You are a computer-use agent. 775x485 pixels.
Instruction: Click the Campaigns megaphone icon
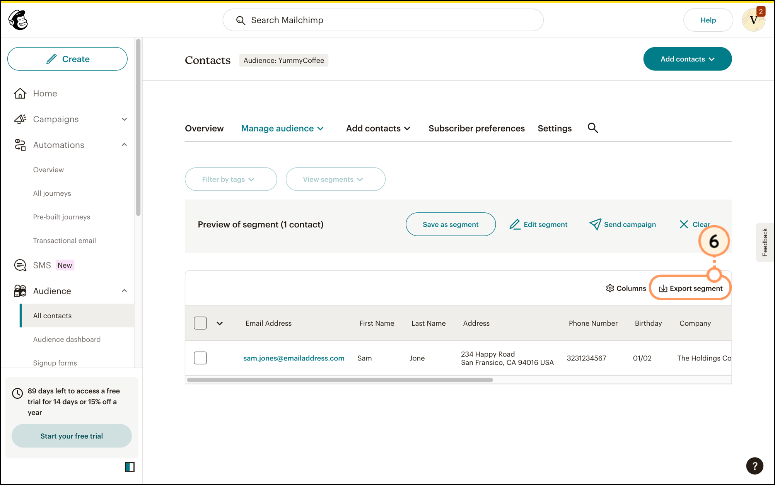[x=20, y=119]
